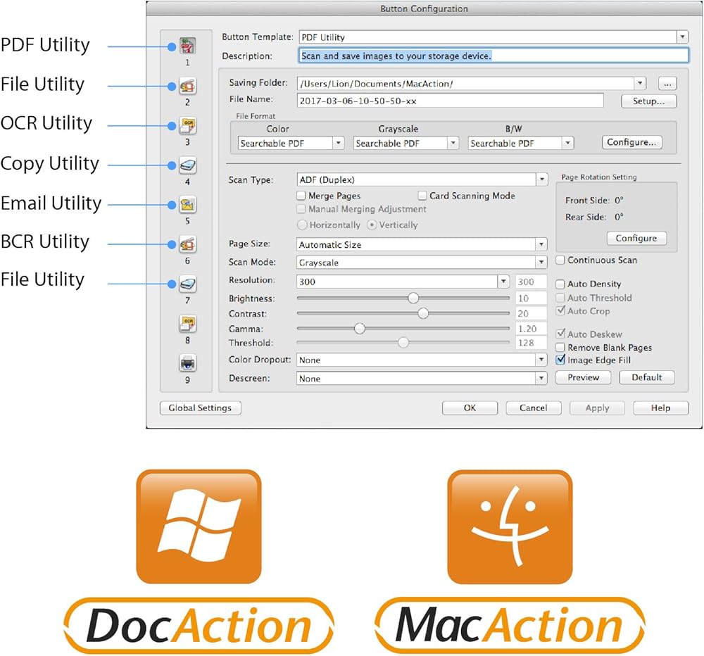Image resolution: width=704 pixels, height=656 pixels.
Task: Select button 1 PDF Utility icon
Action: tap(187, 46)
